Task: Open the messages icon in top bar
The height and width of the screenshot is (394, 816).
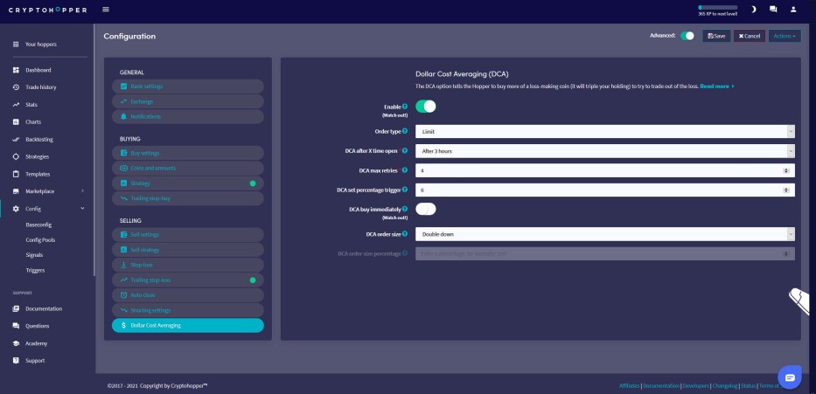Action: 773,10
